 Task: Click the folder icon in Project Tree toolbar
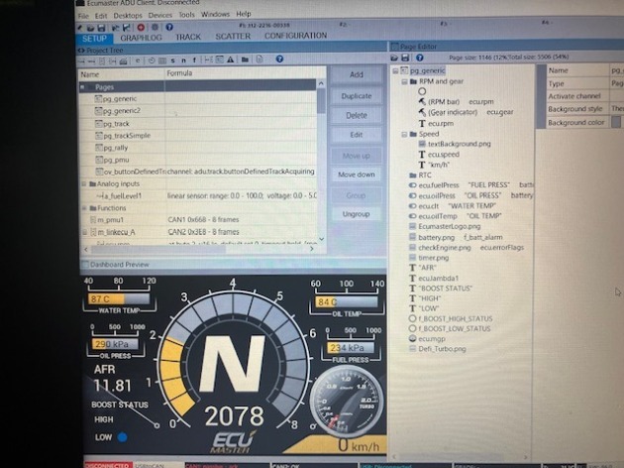245,59
